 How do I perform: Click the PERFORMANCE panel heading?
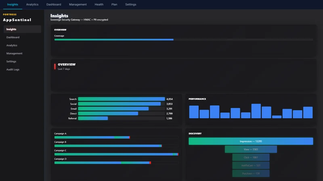197,99
